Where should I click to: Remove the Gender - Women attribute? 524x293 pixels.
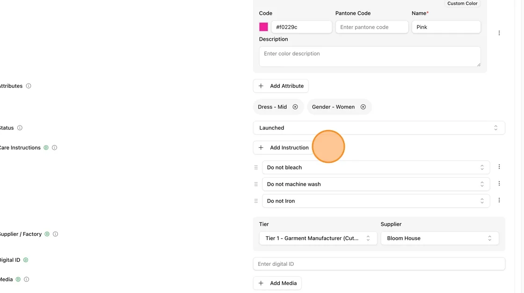(363, 107)
